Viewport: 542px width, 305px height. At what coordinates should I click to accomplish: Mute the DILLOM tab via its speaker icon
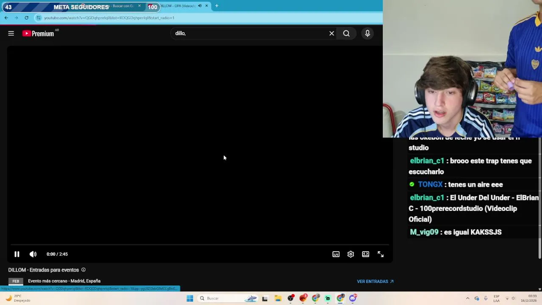(200, 6)
